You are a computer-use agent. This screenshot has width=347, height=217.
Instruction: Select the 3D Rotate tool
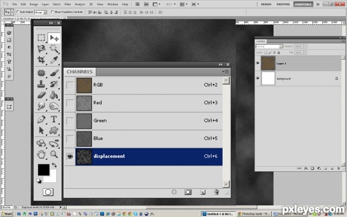click(41, 144)
